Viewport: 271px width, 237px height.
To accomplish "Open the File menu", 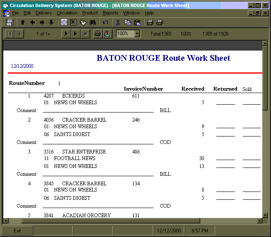I will [15, 13].
